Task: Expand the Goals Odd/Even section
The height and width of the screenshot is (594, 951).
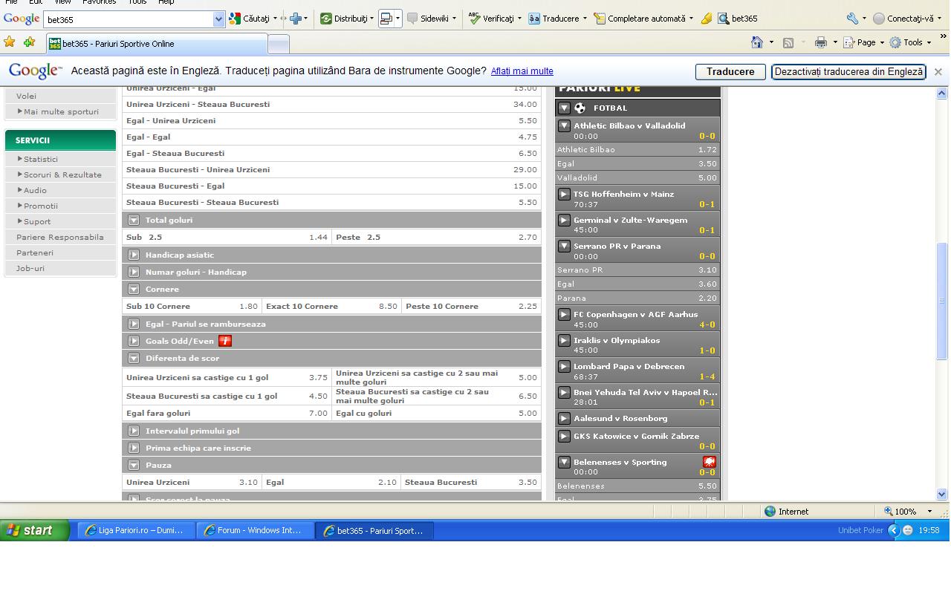Action: (134, 341)
